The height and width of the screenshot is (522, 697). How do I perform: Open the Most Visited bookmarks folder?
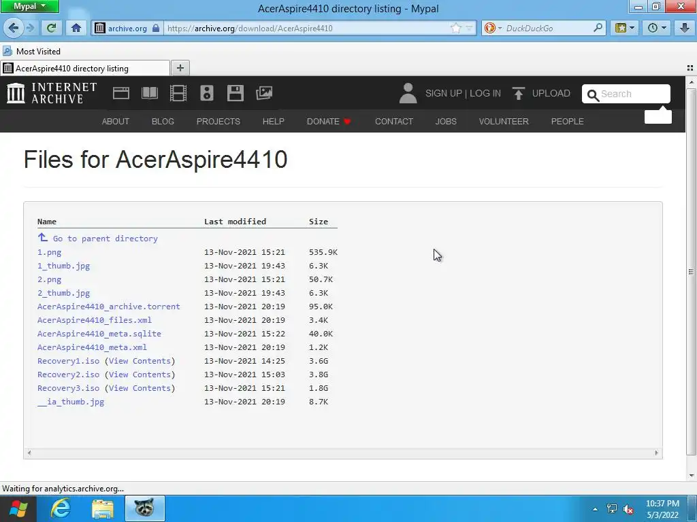point(32,52)
